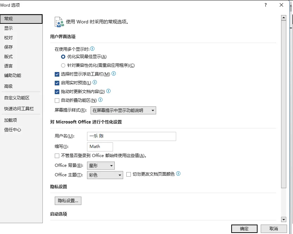Open the help question mark

266,5
